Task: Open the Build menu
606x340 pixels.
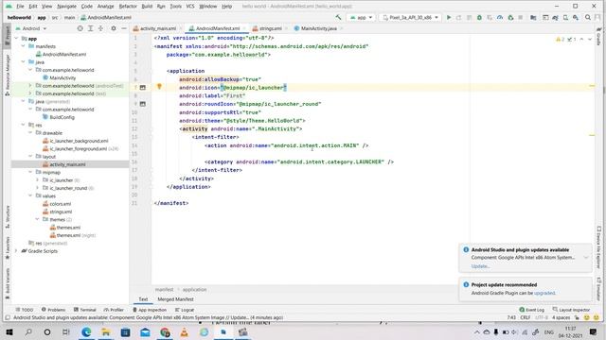Action: [x=147, y=7]
